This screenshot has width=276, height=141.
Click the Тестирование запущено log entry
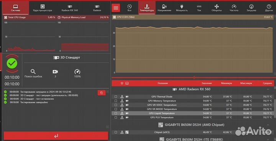tap(46, 92)
